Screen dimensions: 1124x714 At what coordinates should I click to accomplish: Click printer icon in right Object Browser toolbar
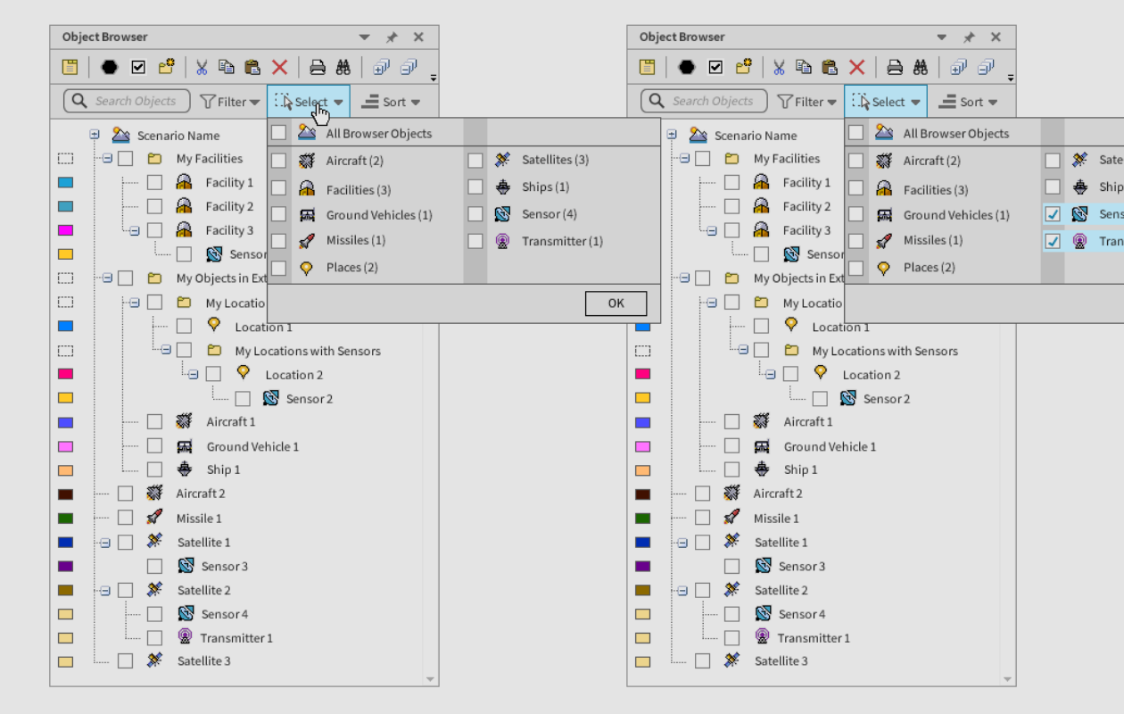[x=895, y=67]
